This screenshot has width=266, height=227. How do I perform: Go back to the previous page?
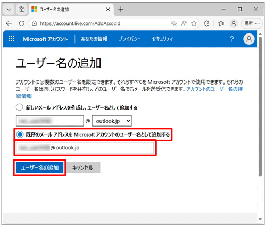click(x=9, y=23)
